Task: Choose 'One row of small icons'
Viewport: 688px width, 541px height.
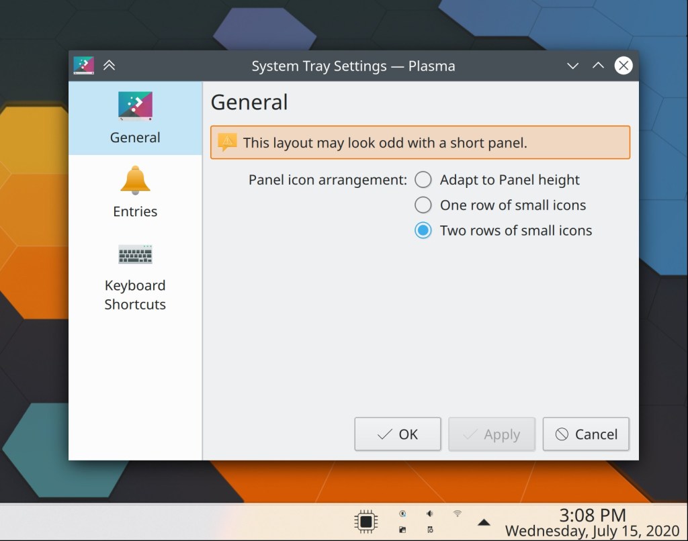Action: click(423, 205)
